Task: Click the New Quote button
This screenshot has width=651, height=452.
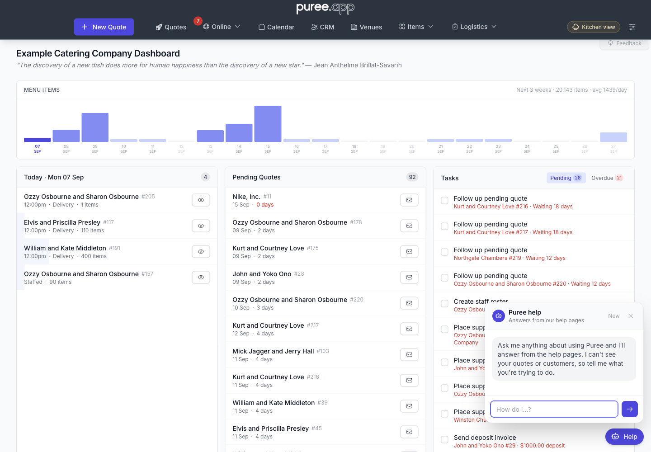Action: pyautogui.click(x=104, y=27)
